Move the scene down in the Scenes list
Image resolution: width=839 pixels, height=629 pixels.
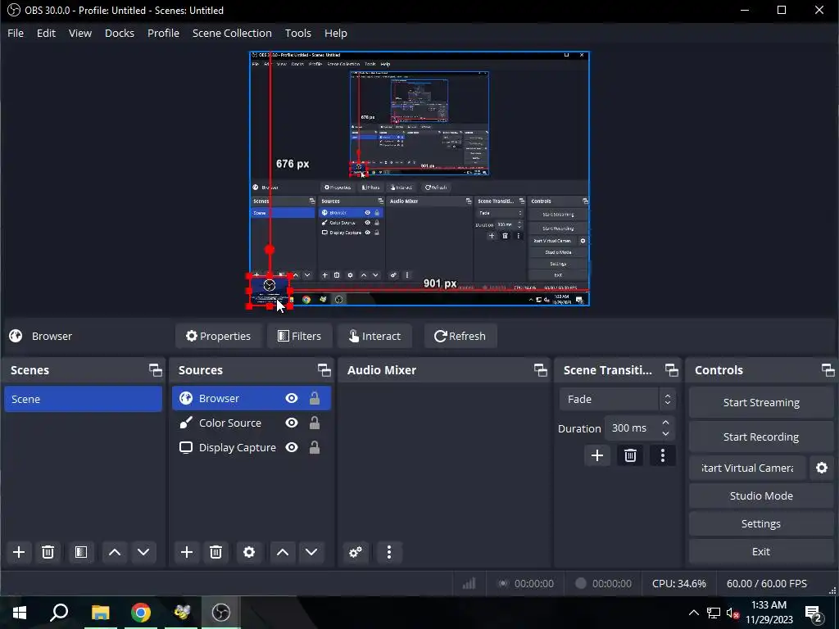click(x=143, y=552)
